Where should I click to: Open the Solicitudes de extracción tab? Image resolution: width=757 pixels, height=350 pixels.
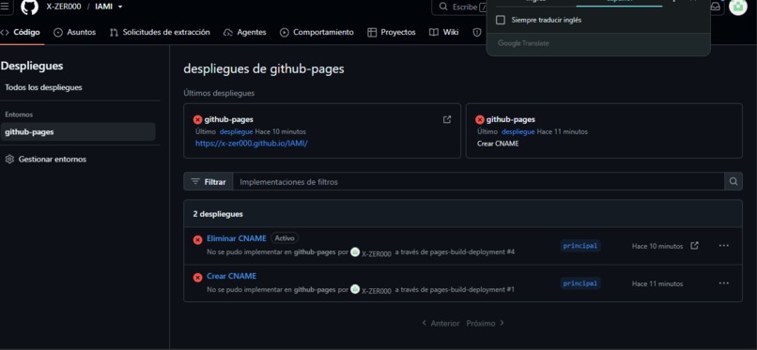160,32
